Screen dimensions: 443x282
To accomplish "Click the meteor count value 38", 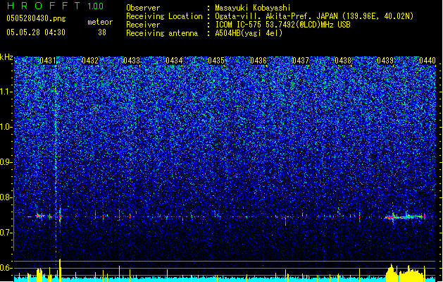I will tap(102, 32).
